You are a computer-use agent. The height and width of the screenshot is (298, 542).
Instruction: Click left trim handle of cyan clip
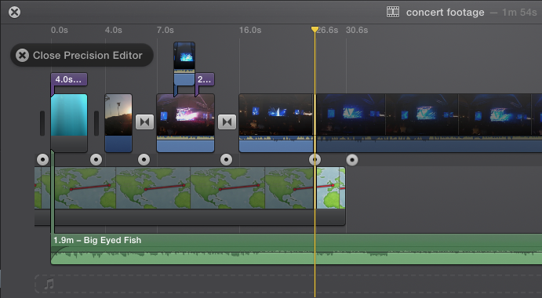point(42,123)
